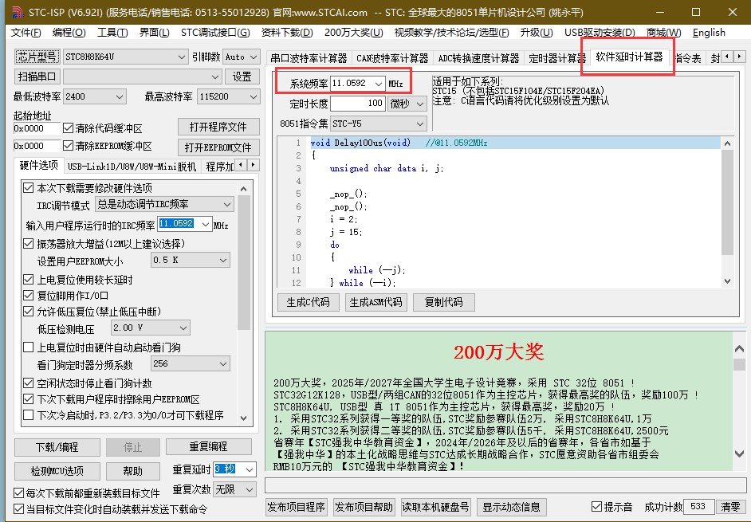This screenshot has height=522, width=751.
Task: Click 打开EEPROM文件 button
Action: pyautogui.click(x=218, y=147)
